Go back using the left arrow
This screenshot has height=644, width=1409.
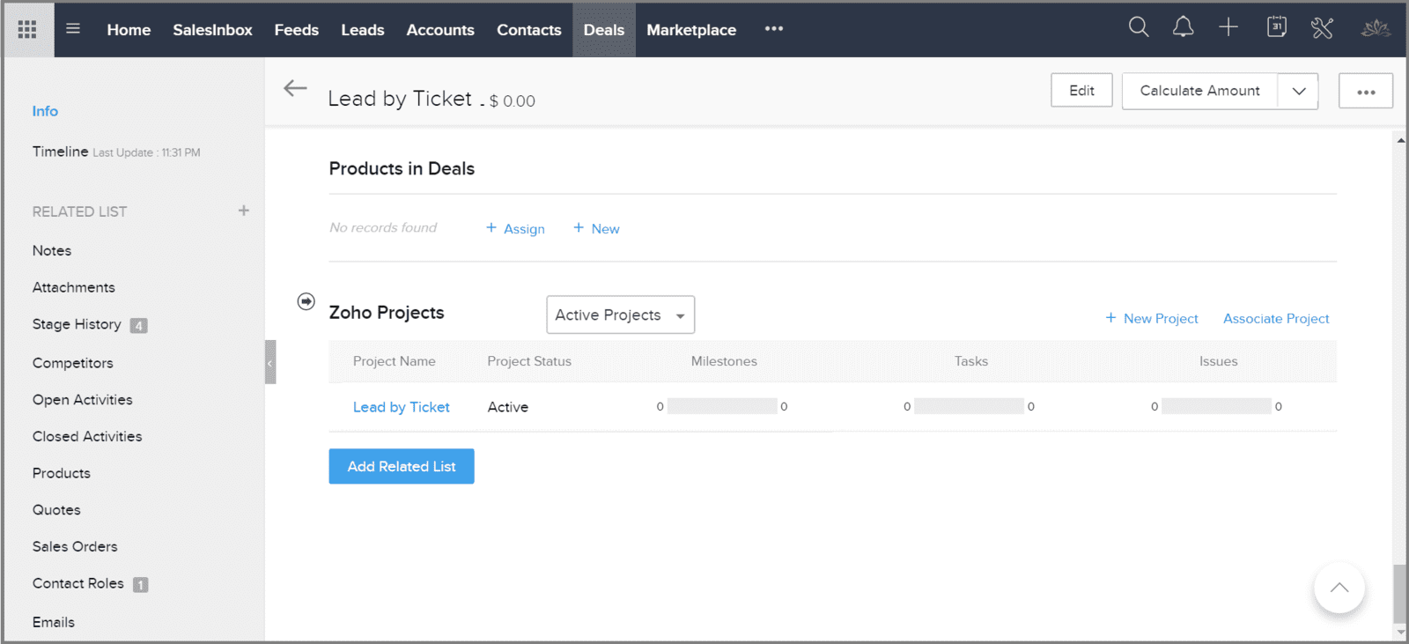pyautogui.click(x=295, y=88)
